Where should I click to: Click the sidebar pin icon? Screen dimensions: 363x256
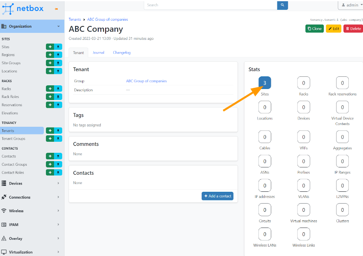[56, 9]
